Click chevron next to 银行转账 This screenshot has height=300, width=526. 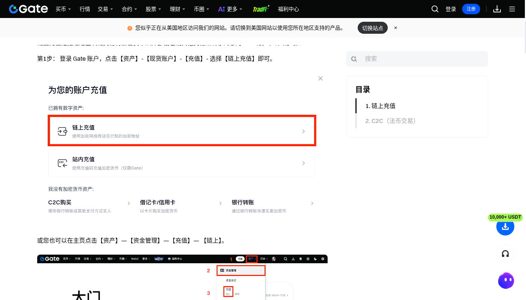[x=312, y=203]
